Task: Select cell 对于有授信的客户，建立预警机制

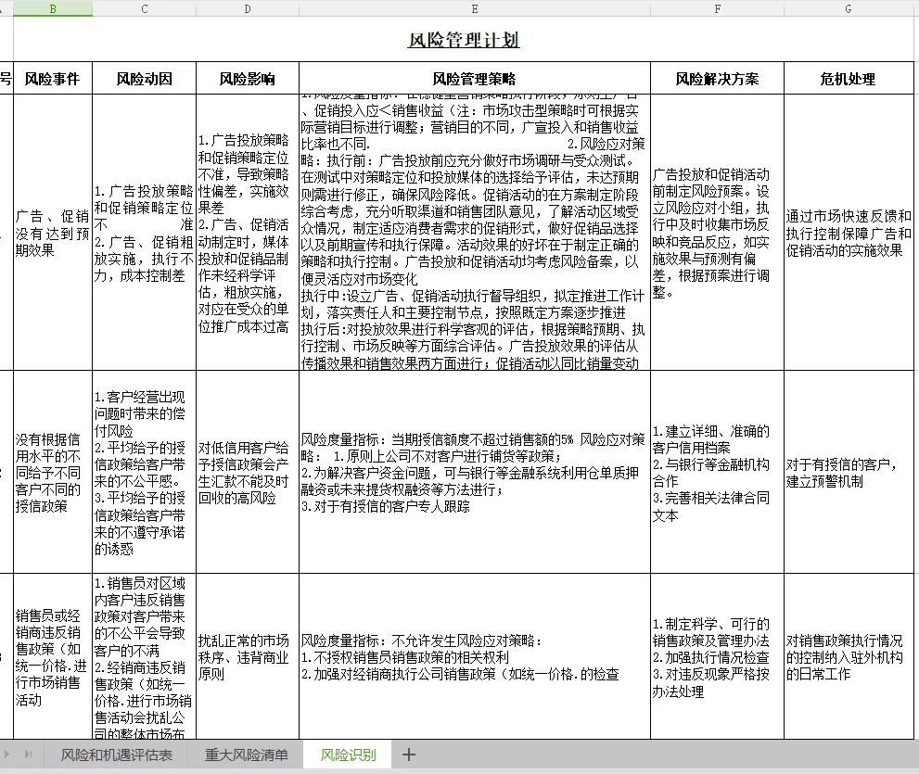Action: [x=849, y=472]
